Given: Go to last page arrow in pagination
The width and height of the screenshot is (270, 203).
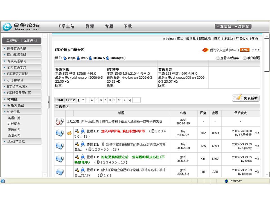Looking at the screenshot, I should [x=130, y=100].
